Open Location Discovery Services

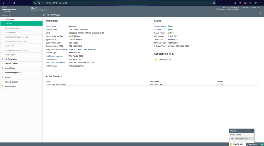pyautogui.click(x=16, y=50)
